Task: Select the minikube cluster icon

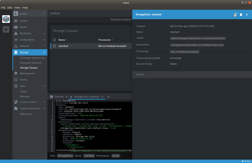Action: [6, 19]
